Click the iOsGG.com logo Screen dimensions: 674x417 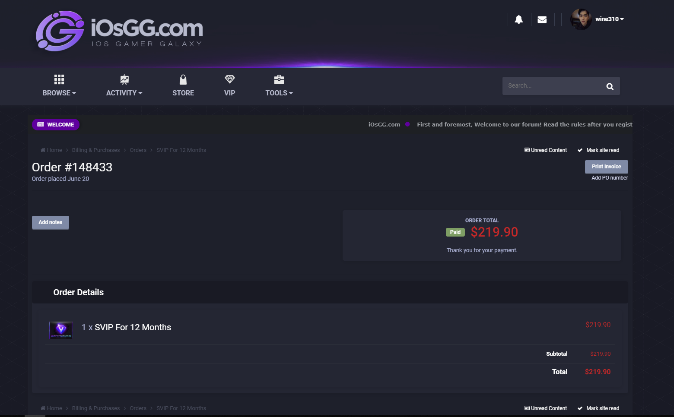click(119, 31)
